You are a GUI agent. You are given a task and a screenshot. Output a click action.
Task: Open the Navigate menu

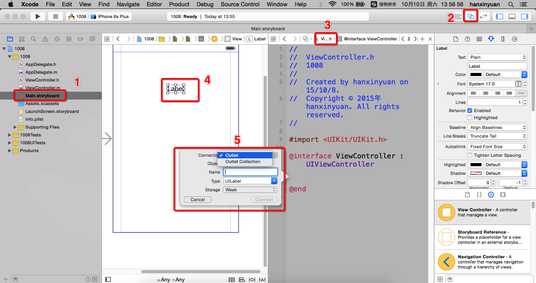tap(128, 4)
